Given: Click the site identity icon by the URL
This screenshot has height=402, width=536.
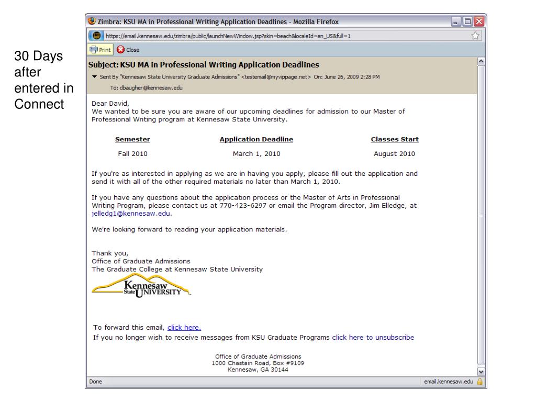Looking at the screenshot, I should pyautogui.click(x=96, y=36).
